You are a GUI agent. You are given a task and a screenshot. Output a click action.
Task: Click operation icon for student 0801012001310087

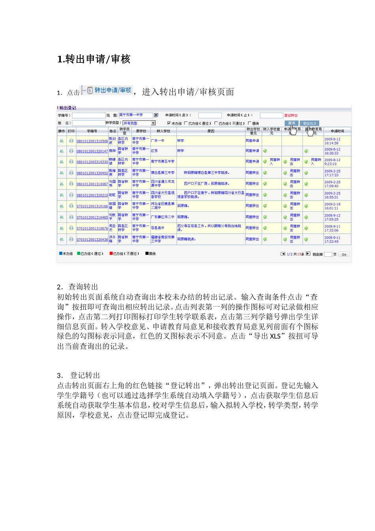pos(62,184)
